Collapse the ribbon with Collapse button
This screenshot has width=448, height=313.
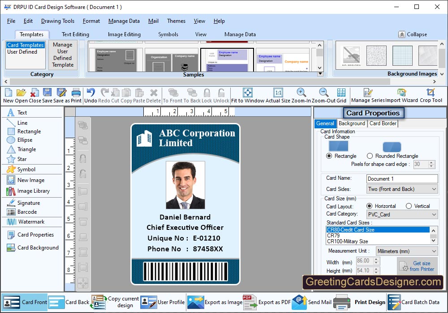click(x=413, y=34)
